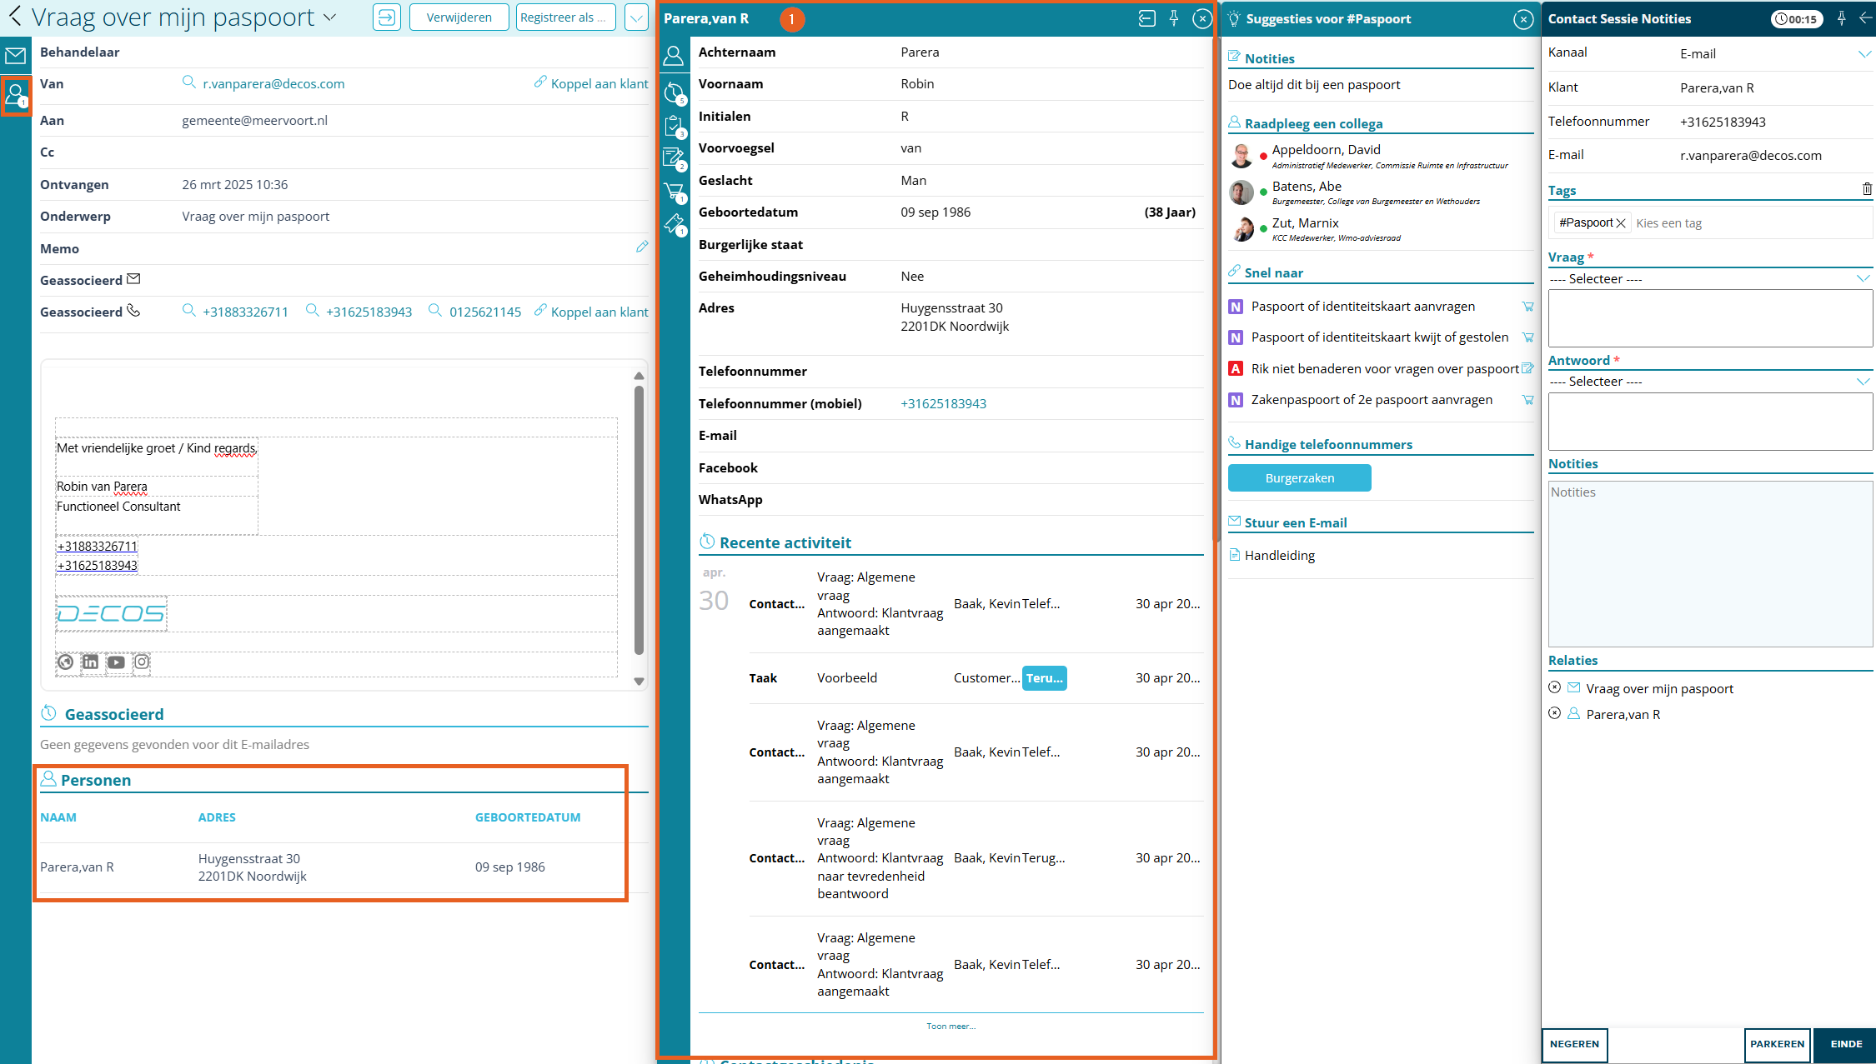Open the globe website icon in the signature
The image size is (1876, 1064).
pyautogui.click(x=65, y=662)
